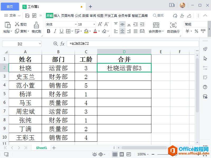Click the eraser clear formatting icon
This screenshot has height=158, width=211.
click(x=104, y=31)
